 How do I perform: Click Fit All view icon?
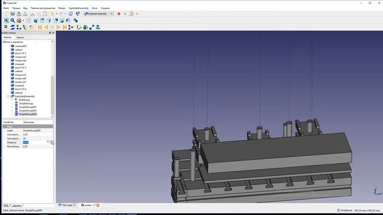7,21
